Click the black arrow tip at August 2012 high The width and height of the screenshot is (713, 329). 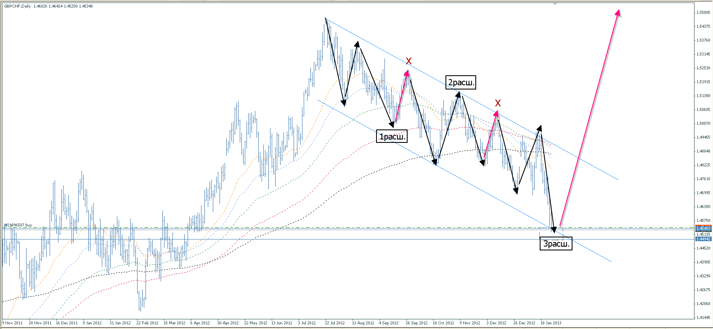[x=357, y=44]
